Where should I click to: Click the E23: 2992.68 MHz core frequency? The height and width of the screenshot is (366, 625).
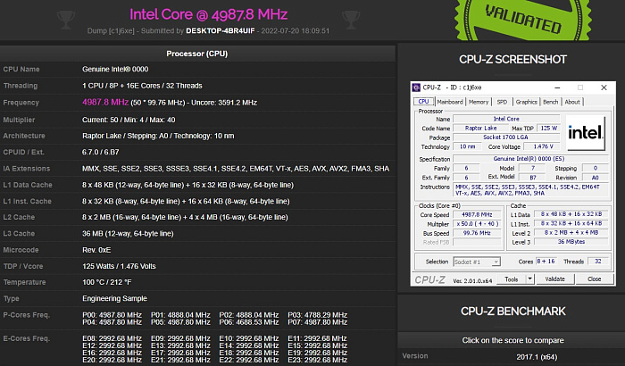317,360
